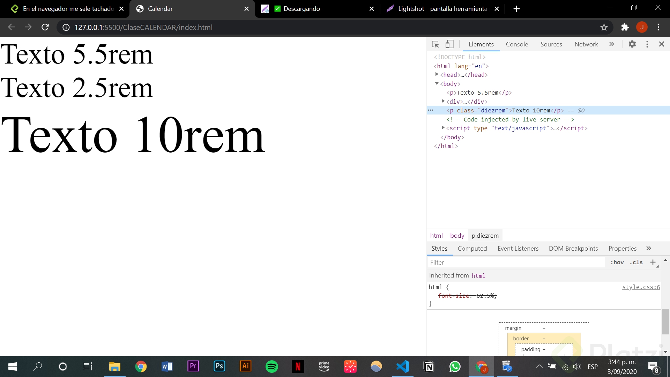
Task: Open the Chrome extensions puzzle icon
Action: (x=625, y=27)
